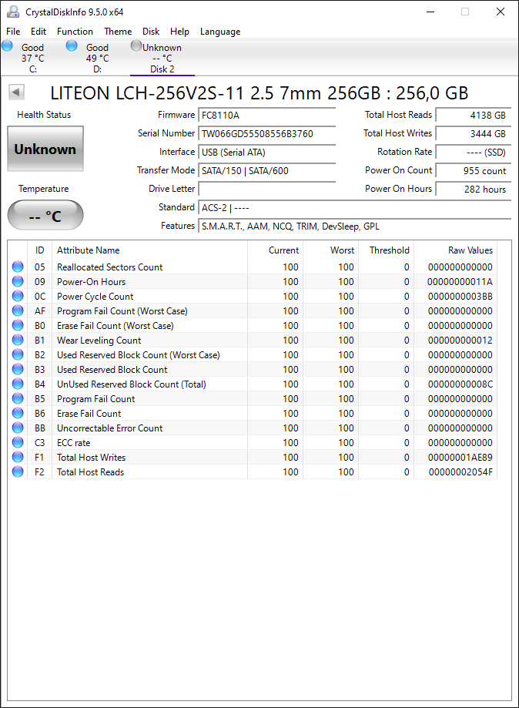The width and height of the screenshot is (519, 708).
Task: Select the D: drive tab
Action: tap(98, 58)
